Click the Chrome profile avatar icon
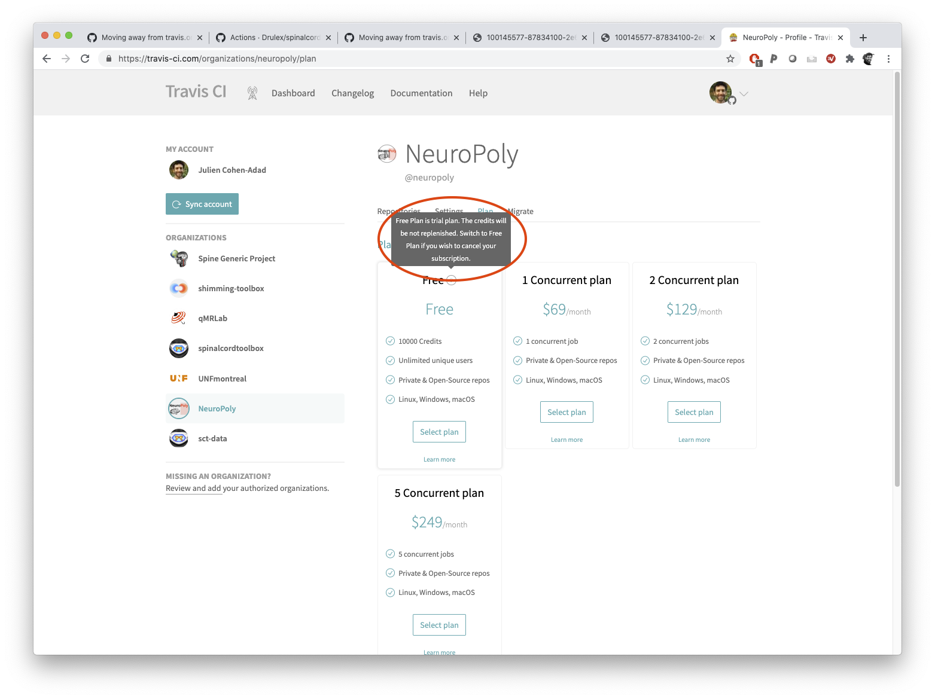The height and width of the screenshot is (699, 935). 869,59
